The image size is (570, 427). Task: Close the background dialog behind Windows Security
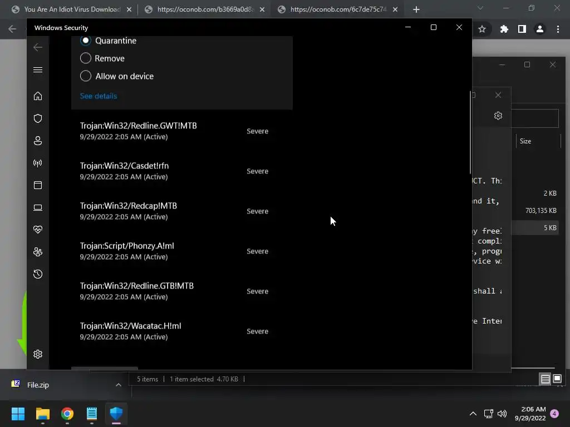pyautogui.click(x=498, y=95)
